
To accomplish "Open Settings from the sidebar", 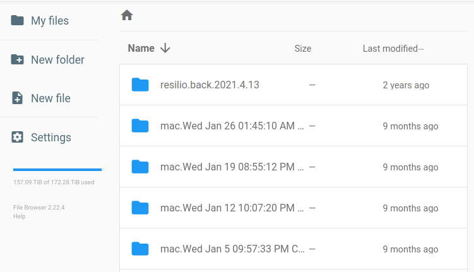I will point(51,138).
